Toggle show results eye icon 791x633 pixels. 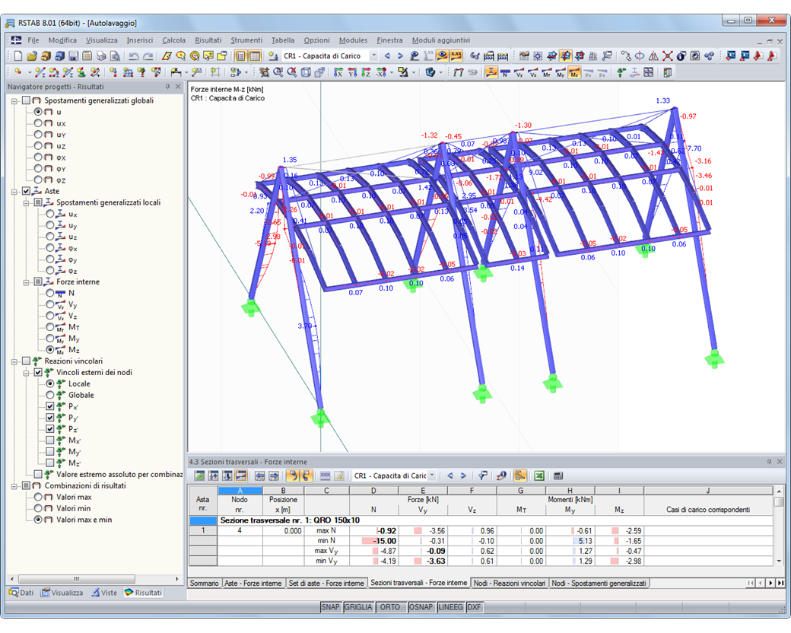pyautogui.click(x=443, y=56)
